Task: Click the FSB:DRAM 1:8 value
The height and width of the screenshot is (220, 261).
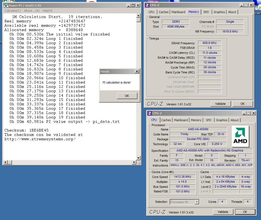Action: (209, 48)
